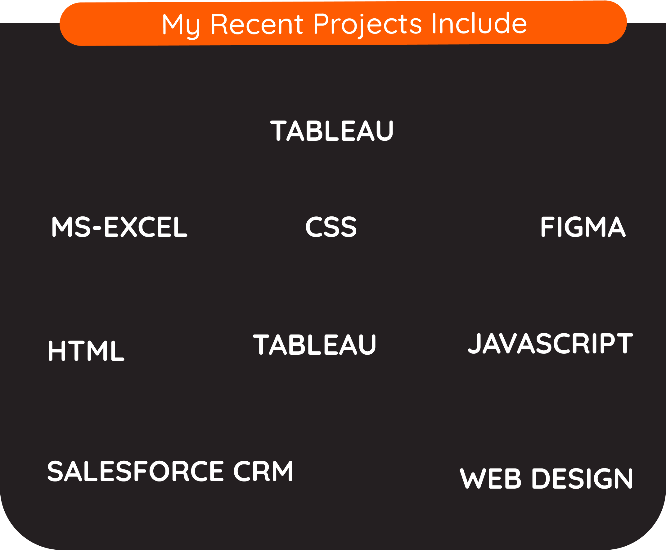This screenshot has width=666, height=550.
Task: Open the MS-EXCEL project label
Action: point(119,227)
